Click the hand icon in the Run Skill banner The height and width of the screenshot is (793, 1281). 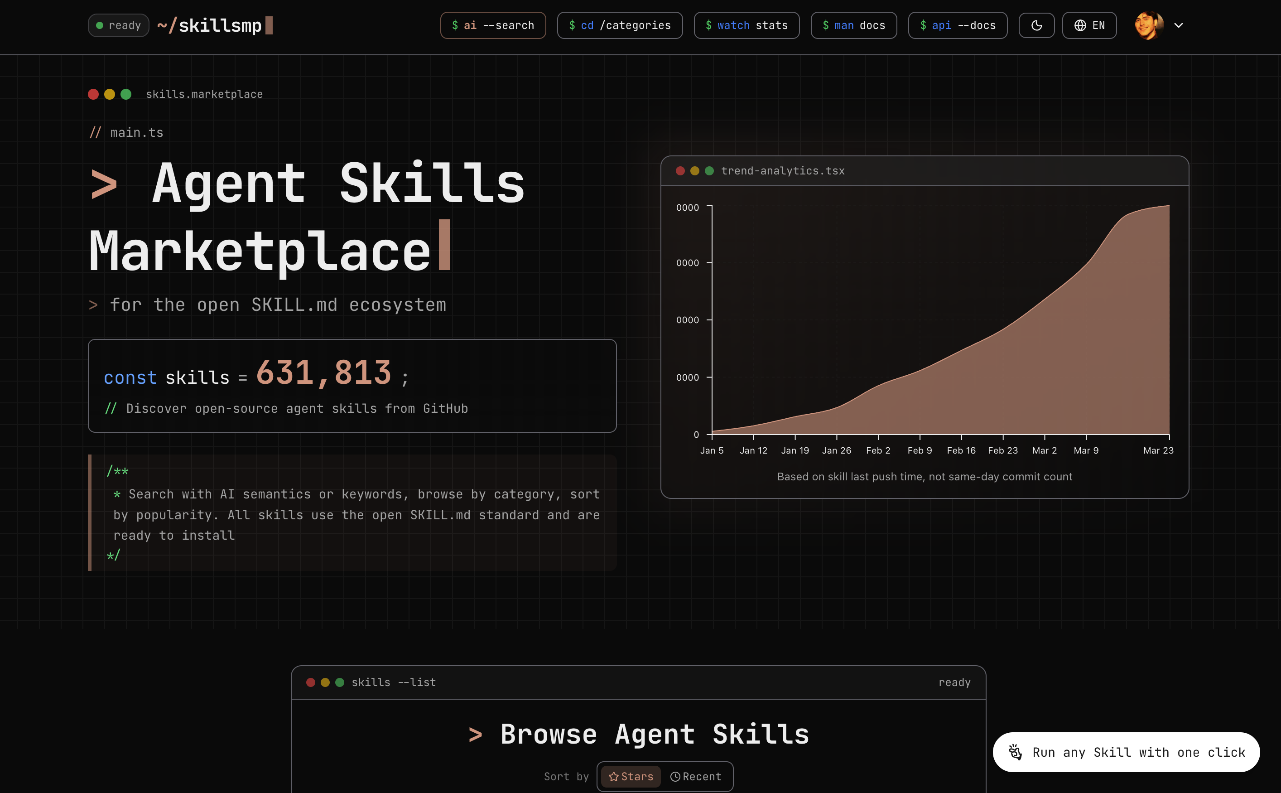pyautogui.click(x=1015, y=752)
